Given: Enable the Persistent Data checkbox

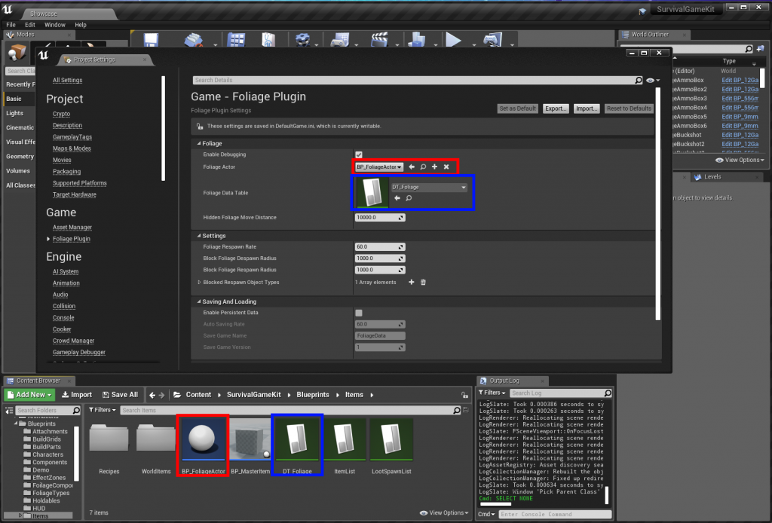Looking at the screenshot, I should click(359, 313).
